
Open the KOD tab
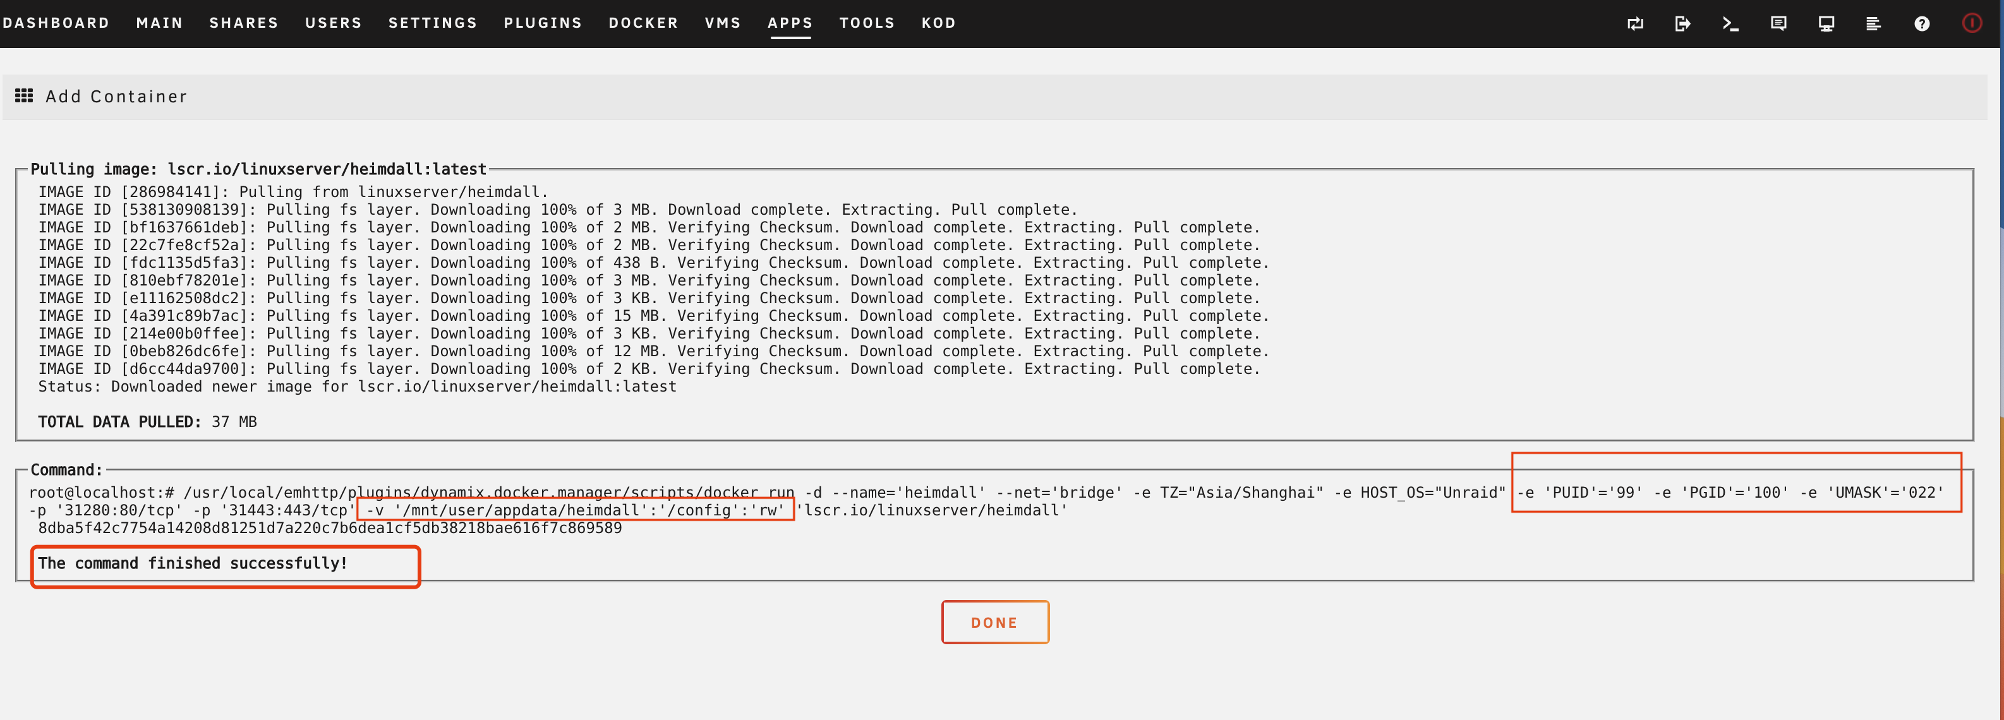(938, 23)
